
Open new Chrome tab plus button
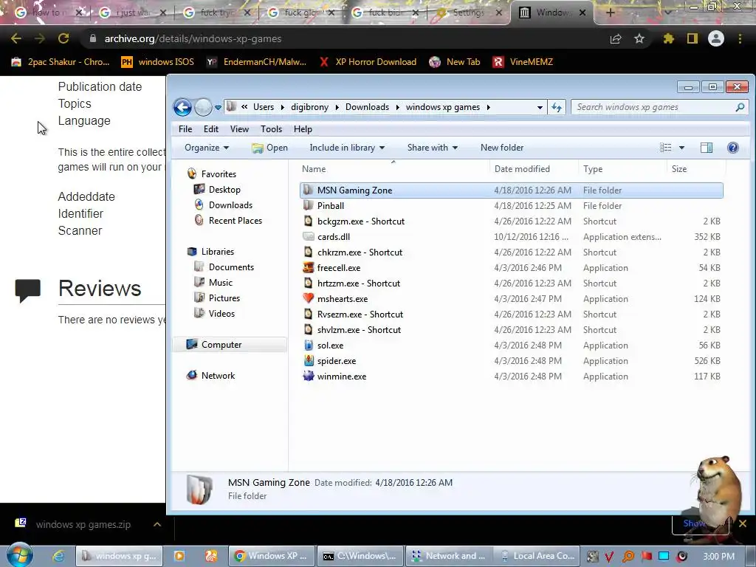click(610, 13)
